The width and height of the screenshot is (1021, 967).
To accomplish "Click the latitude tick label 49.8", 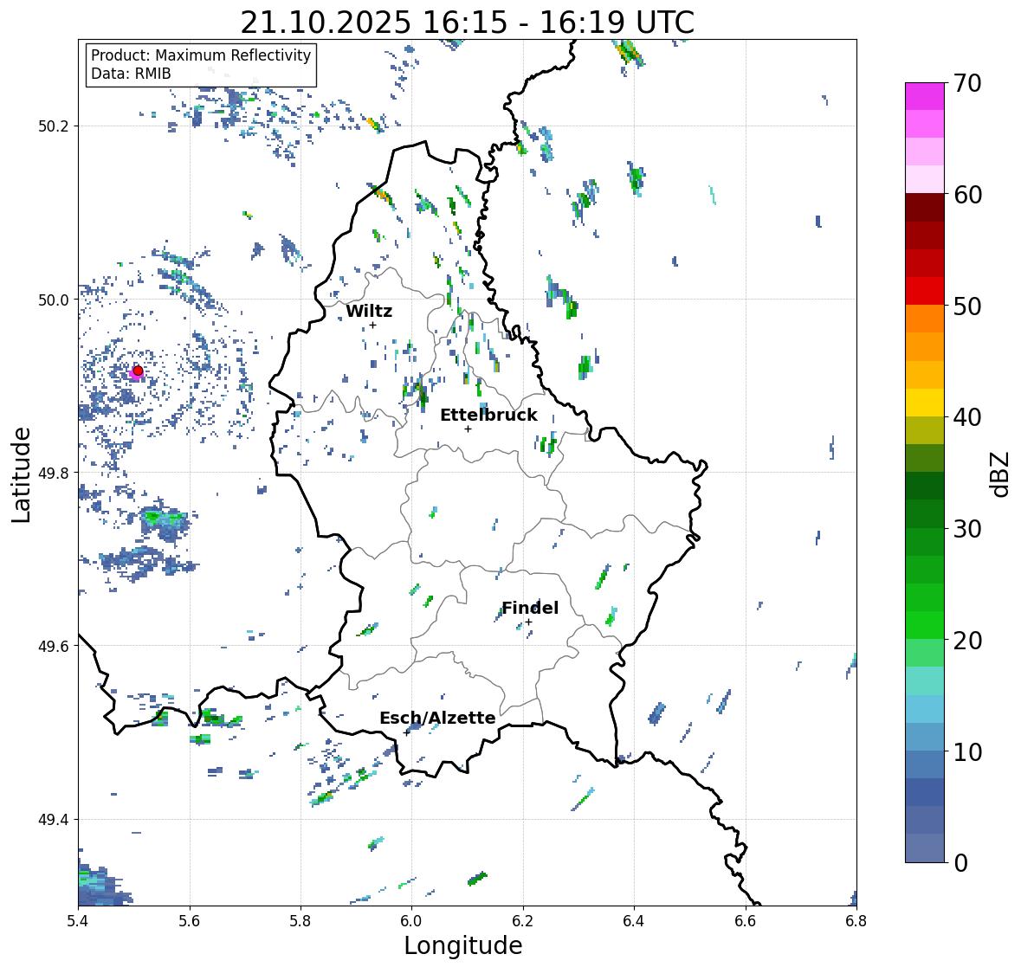I will 54,473.
